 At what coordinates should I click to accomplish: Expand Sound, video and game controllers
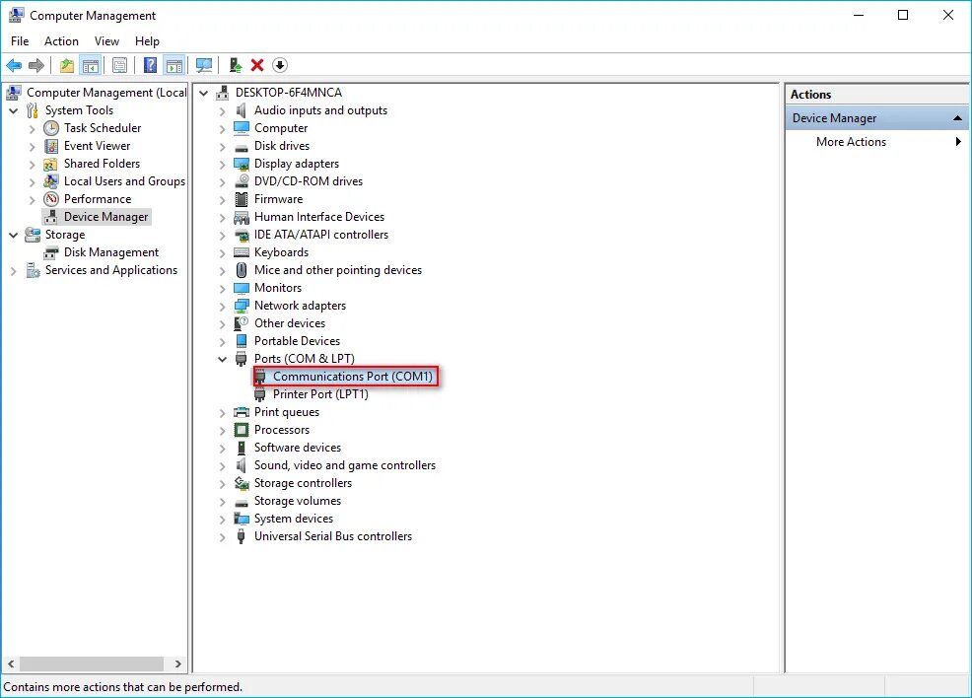click(222, 466)
